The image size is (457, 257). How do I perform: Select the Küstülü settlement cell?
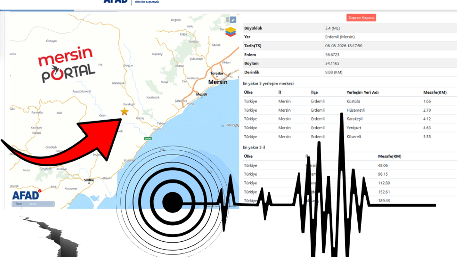tap(353, 101)
